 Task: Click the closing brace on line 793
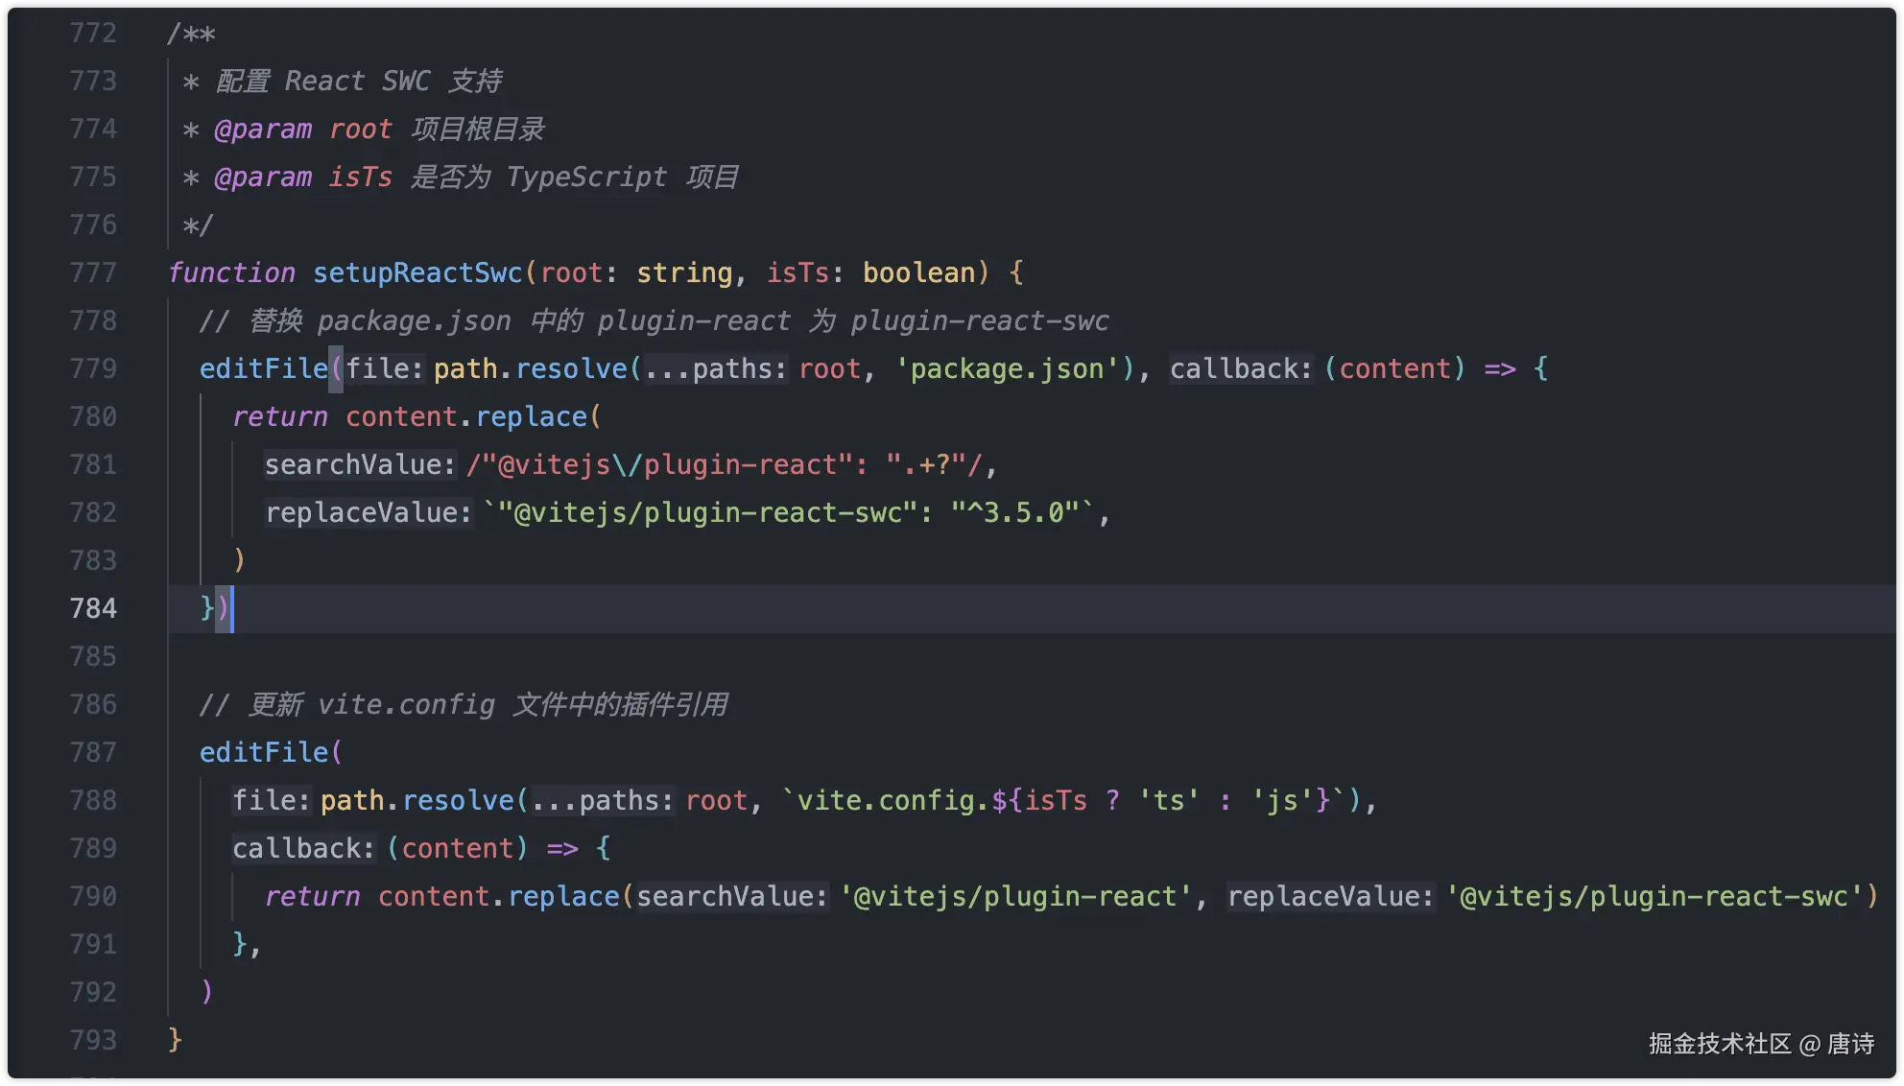coord(175,1040)
